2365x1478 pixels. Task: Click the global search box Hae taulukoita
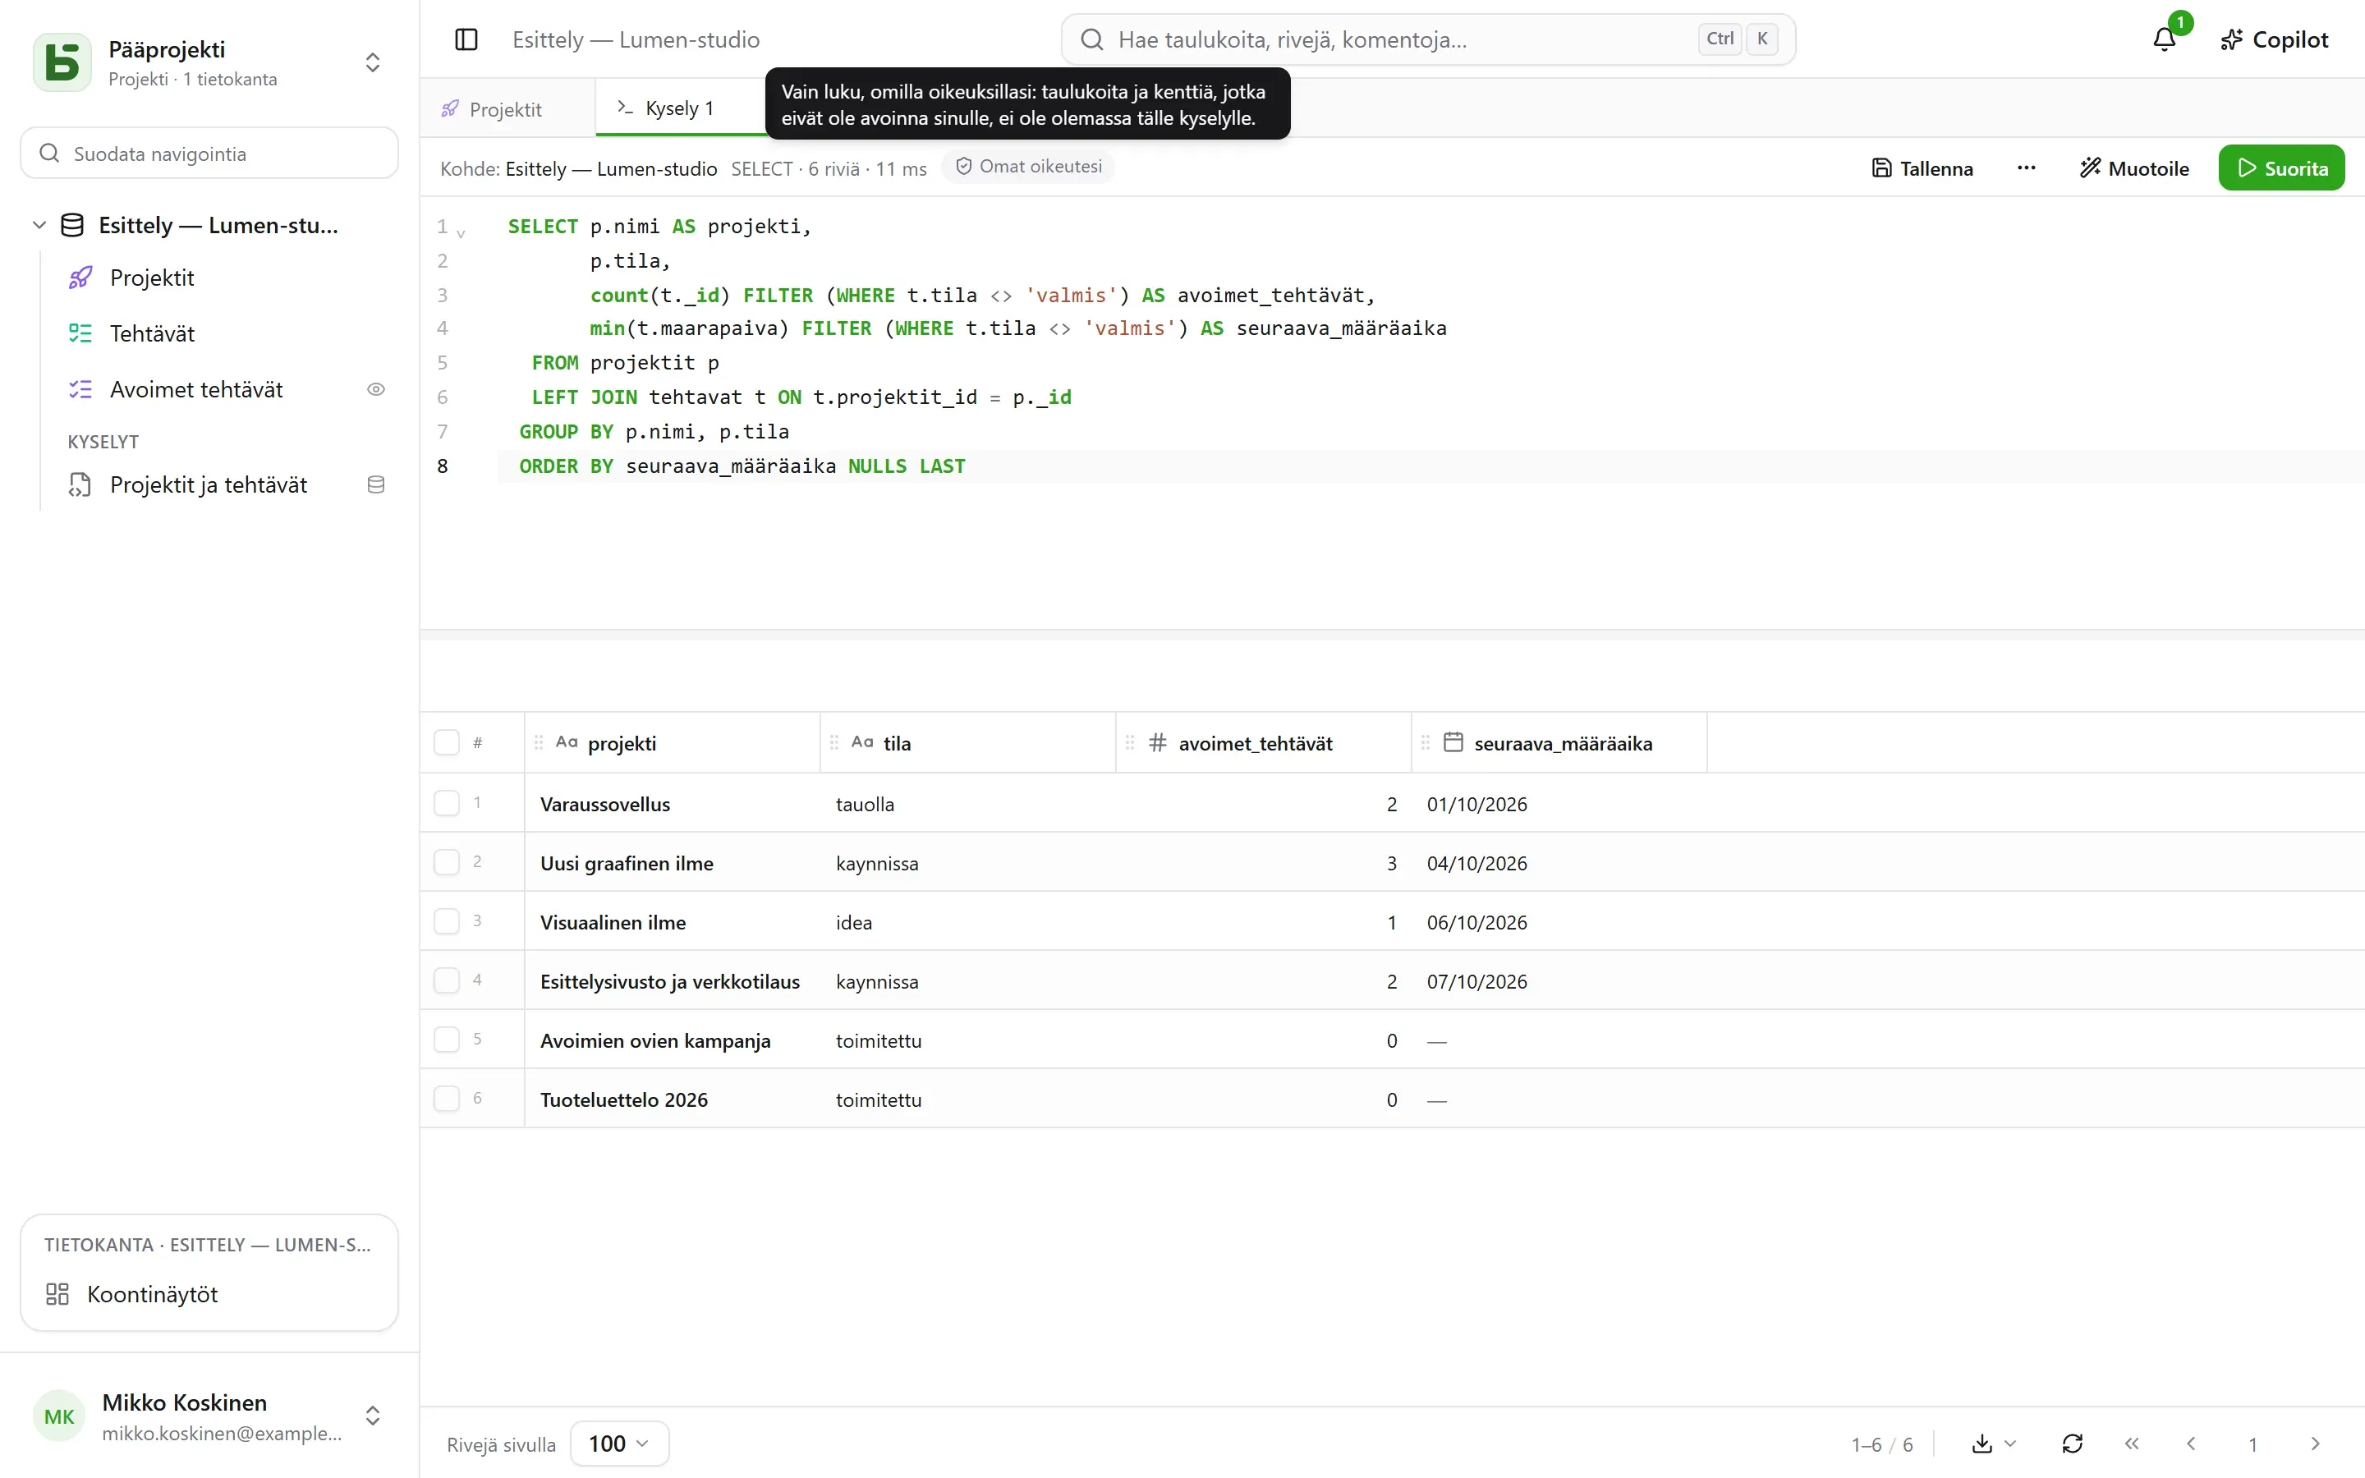click(1428, 40)
